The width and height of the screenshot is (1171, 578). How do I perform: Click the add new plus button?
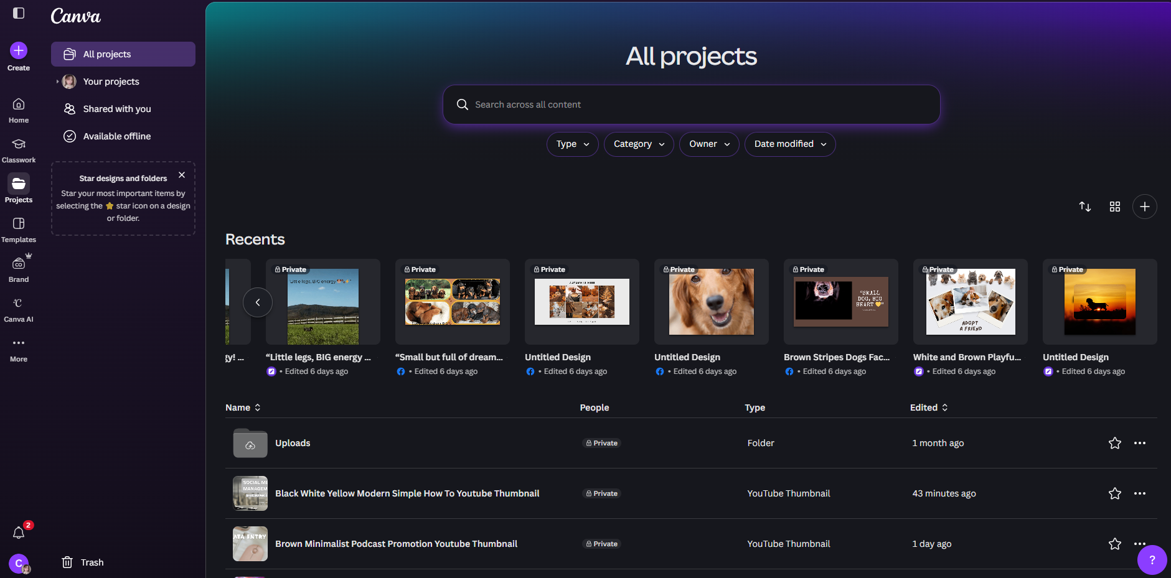point(1145,207)
